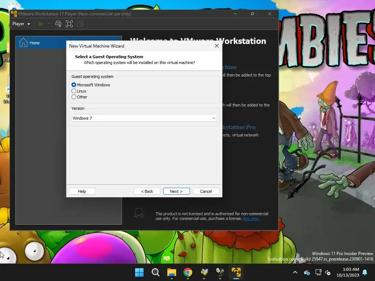Select the Microsoft Windows radio button

click(x=74, y=85)
